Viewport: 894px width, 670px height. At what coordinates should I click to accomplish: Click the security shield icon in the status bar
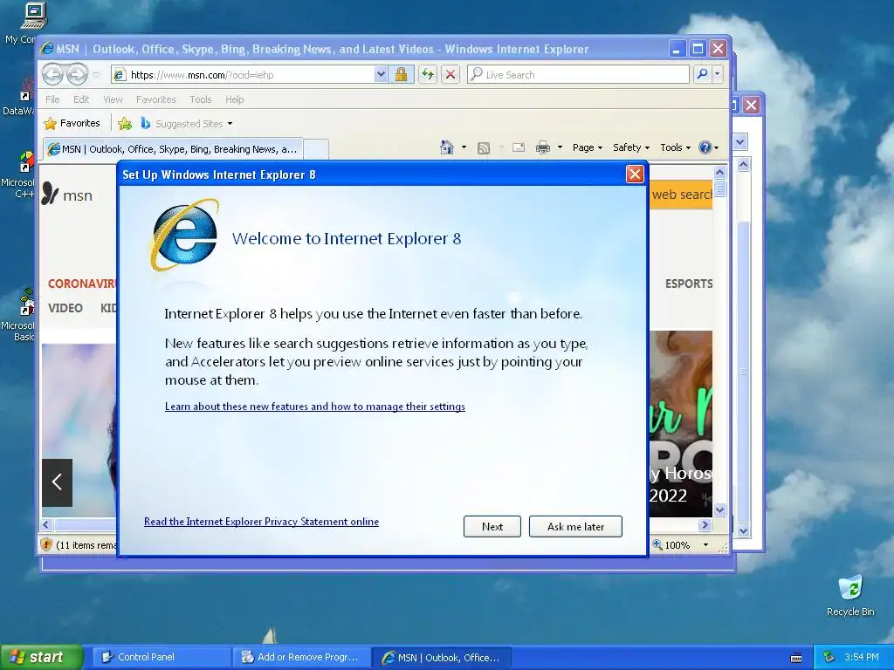(x=47, y=544)
